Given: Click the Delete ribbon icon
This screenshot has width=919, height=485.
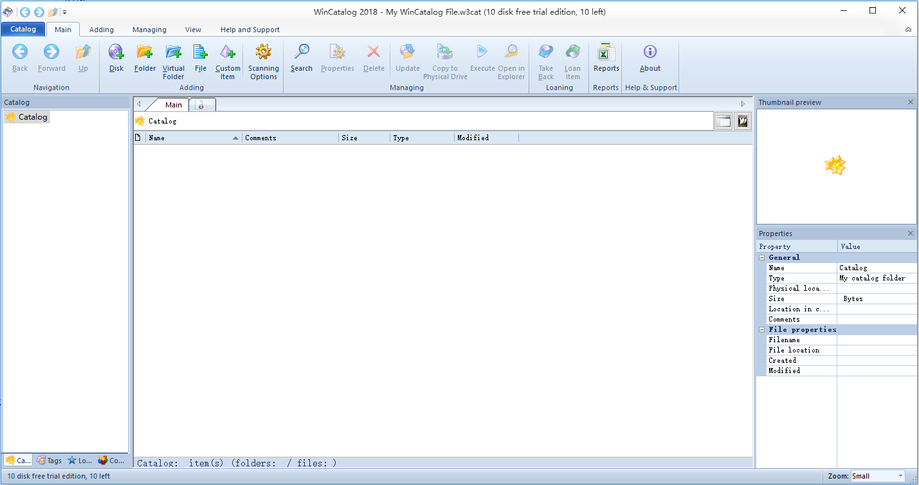Looking at the screenshot, I should tap(374, 52).
